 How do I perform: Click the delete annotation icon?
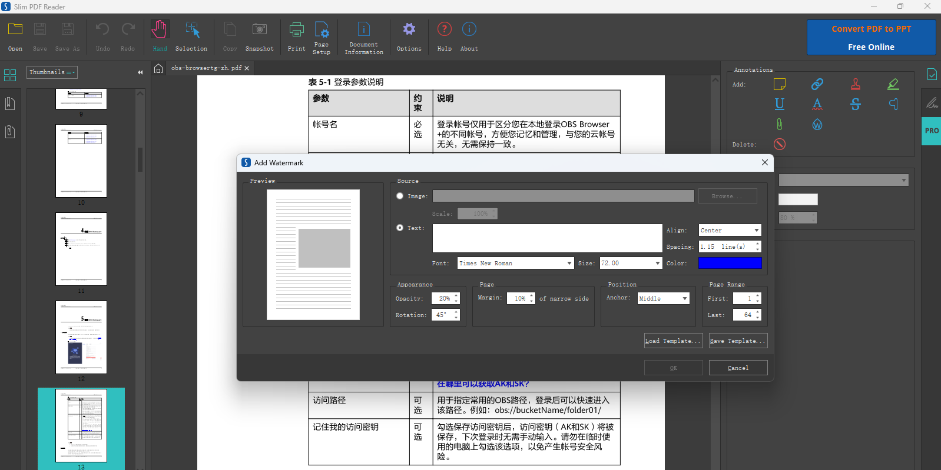click(779, 144)
